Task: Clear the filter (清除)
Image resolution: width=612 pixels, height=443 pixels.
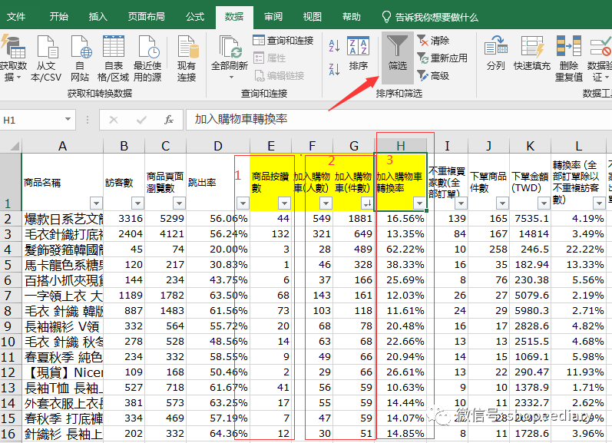Action: point(433,40)
